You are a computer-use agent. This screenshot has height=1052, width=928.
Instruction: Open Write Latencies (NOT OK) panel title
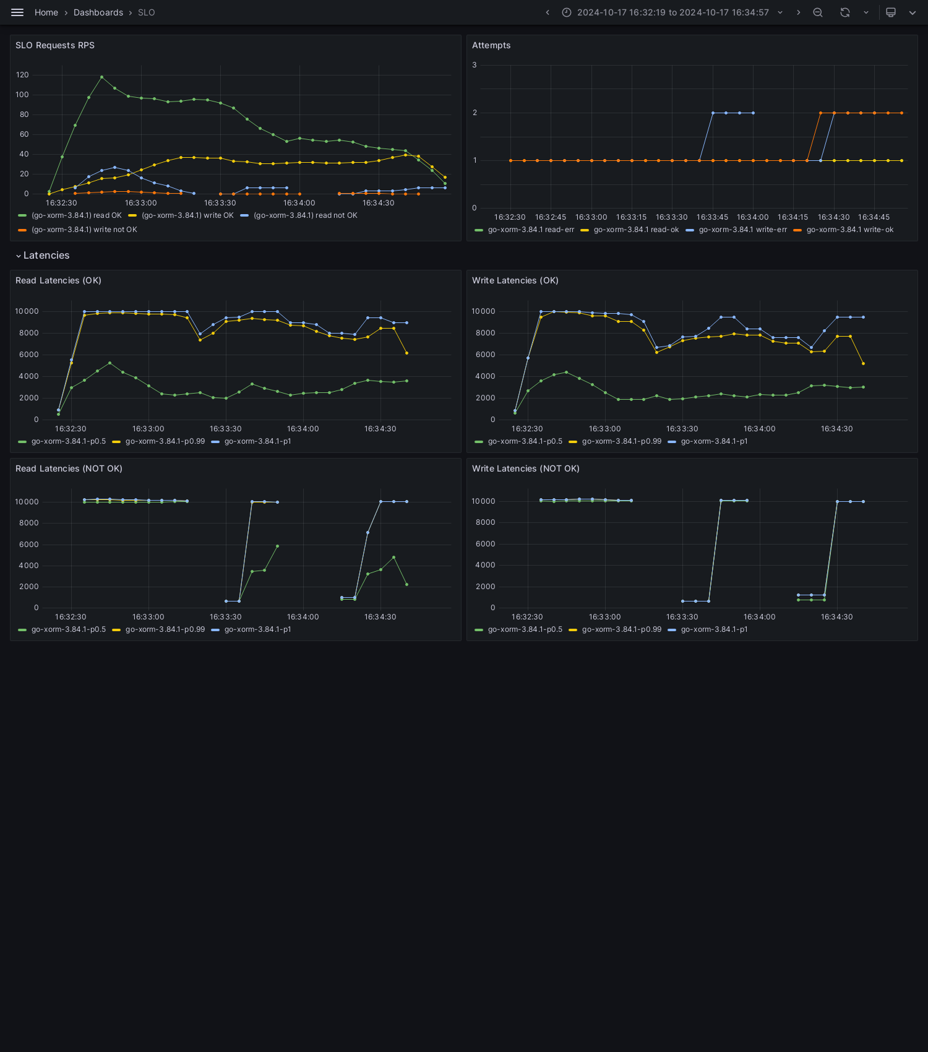[x=526, y=468]
